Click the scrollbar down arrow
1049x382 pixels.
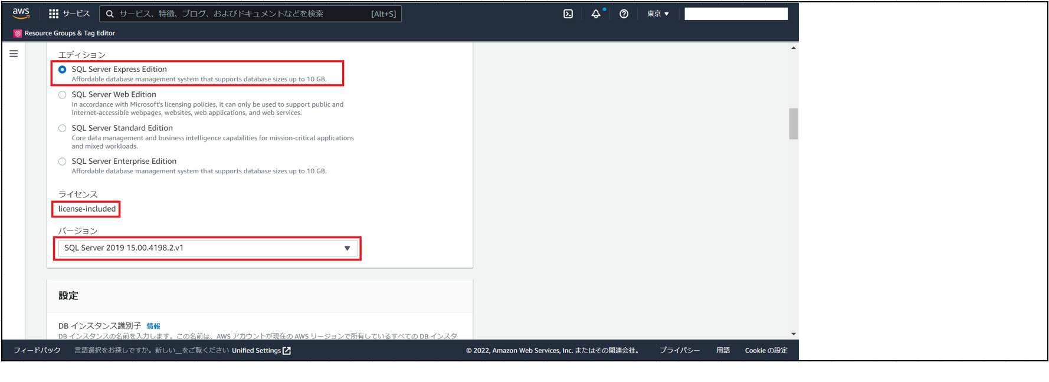(794, 334)
